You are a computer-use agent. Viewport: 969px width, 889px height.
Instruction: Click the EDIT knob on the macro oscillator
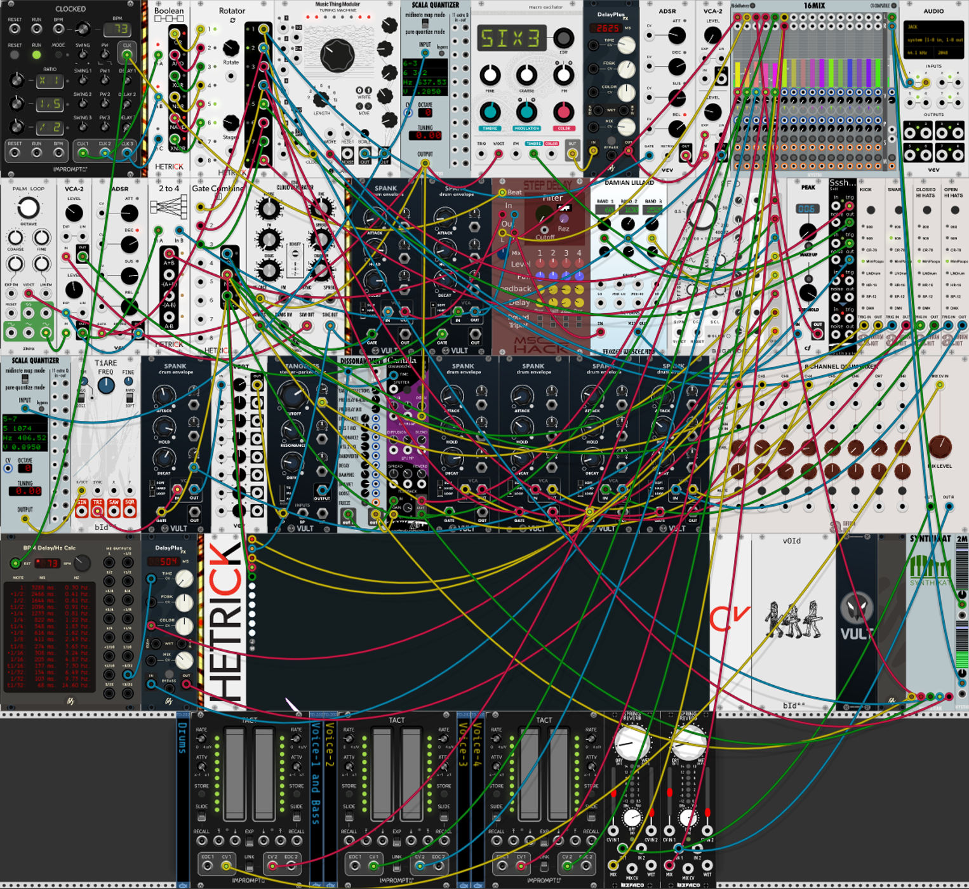563,39
